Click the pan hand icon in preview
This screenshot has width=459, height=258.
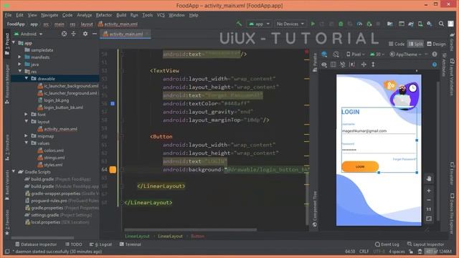(x=429, y=178)
